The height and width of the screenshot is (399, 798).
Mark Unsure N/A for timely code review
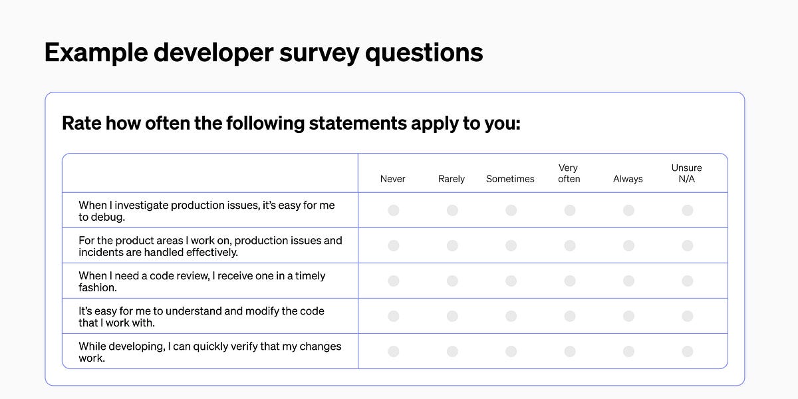tap(687, 281)
